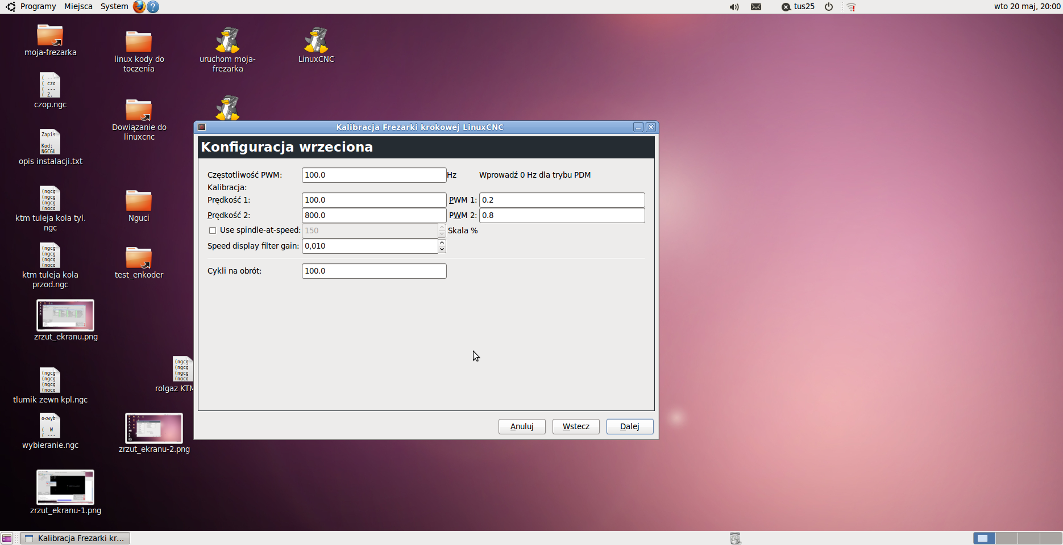The width and height of the screenshot is (1063, 545).
Task: Open the System menu
Action: pyautogui.click(x=114, y=6)
